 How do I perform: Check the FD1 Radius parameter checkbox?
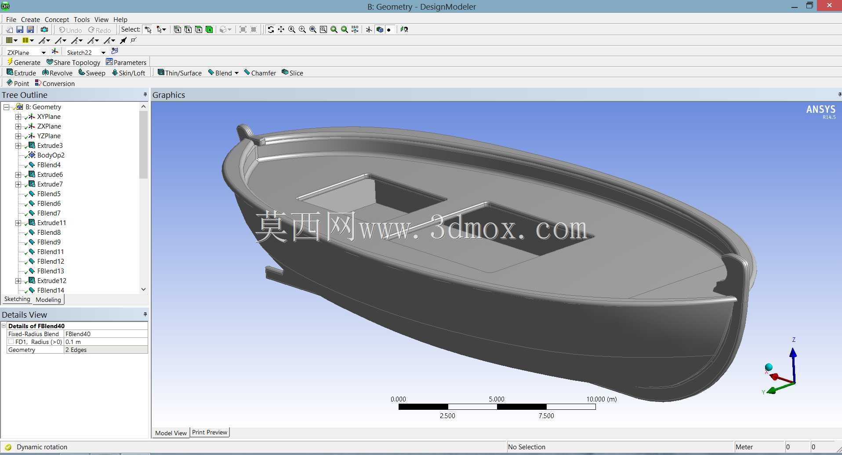click(x=11, y=342)
